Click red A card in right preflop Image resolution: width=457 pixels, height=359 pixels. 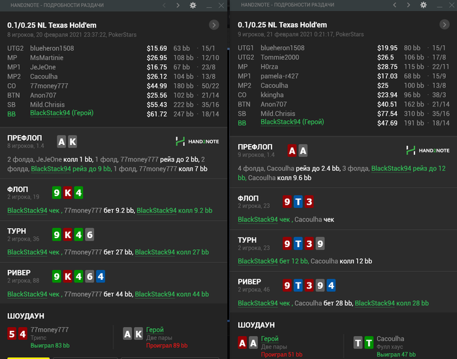[x=292, y=151]
